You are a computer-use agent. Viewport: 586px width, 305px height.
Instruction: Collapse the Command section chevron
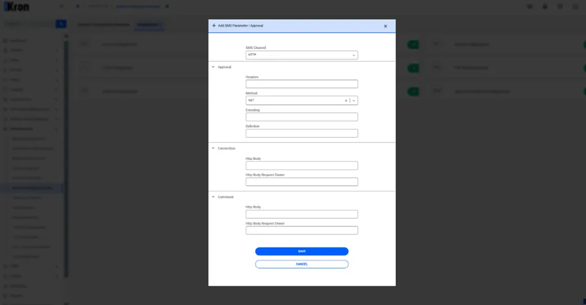click(x=213, y=197)
